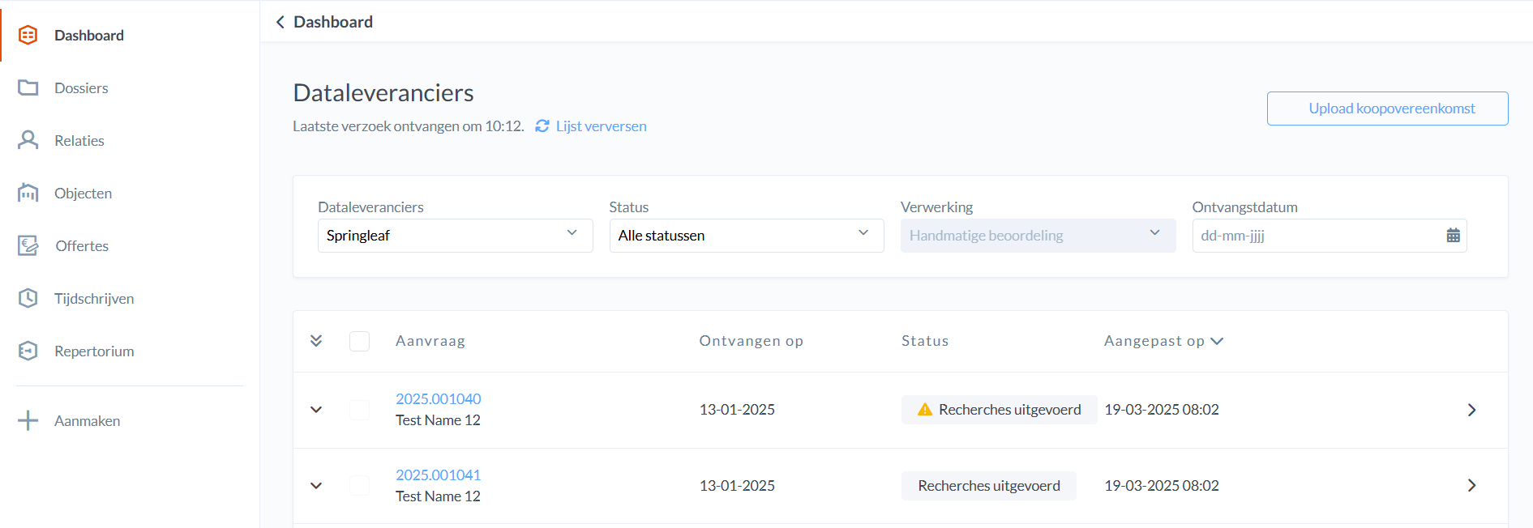Open the Status dropdown showing Alle statussen
Image resolution: width=1533 pixels, height=528 pixels.
pos(746,236)
